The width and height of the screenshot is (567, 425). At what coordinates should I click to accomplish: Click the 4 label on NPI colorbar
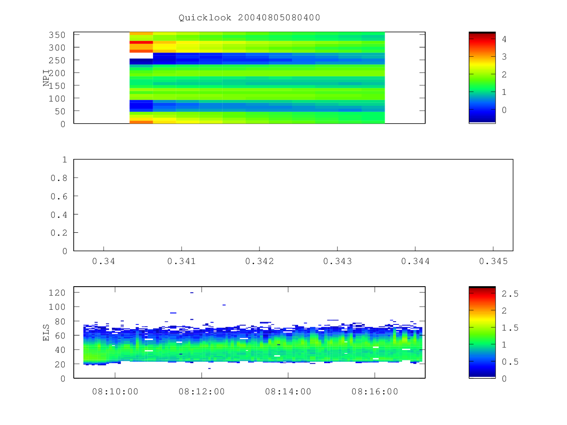click(x=504, y=39)
